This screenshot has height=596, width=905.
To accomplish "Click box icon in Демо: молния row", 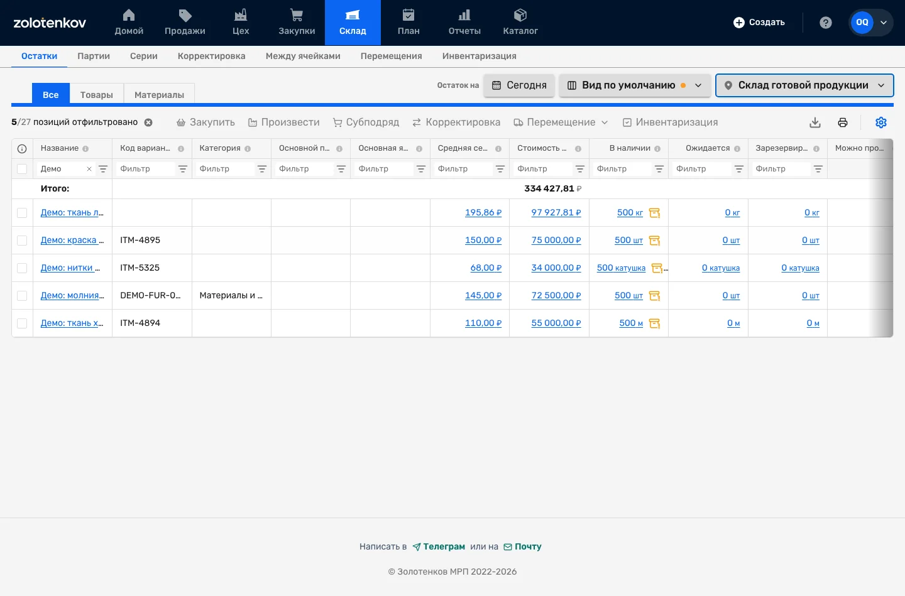I will (654, 296).
